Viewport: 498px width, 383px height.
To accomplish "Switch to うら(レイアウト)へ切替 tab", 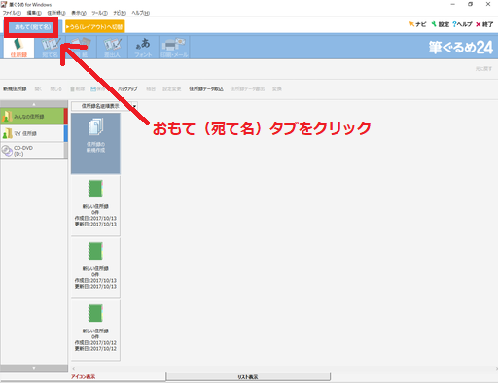I will tap(94, 27).
